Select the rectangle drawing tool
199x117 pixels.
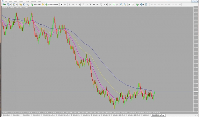[97, 4]
